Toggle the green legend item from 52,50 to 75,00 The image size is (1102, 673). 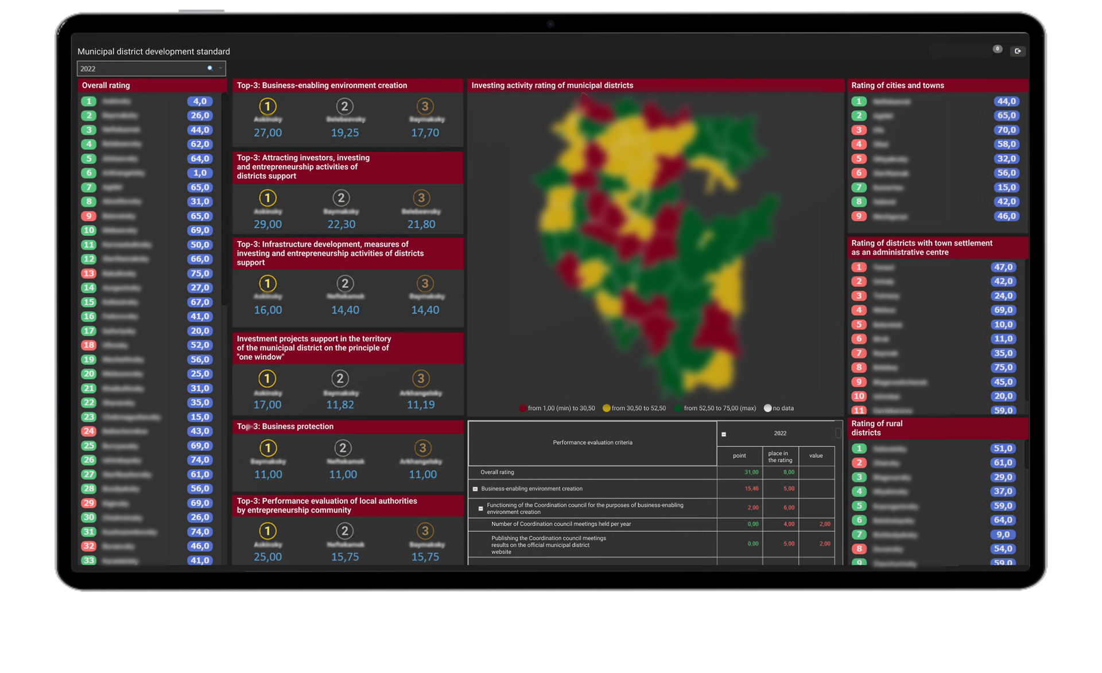click(x=678, y=409)
